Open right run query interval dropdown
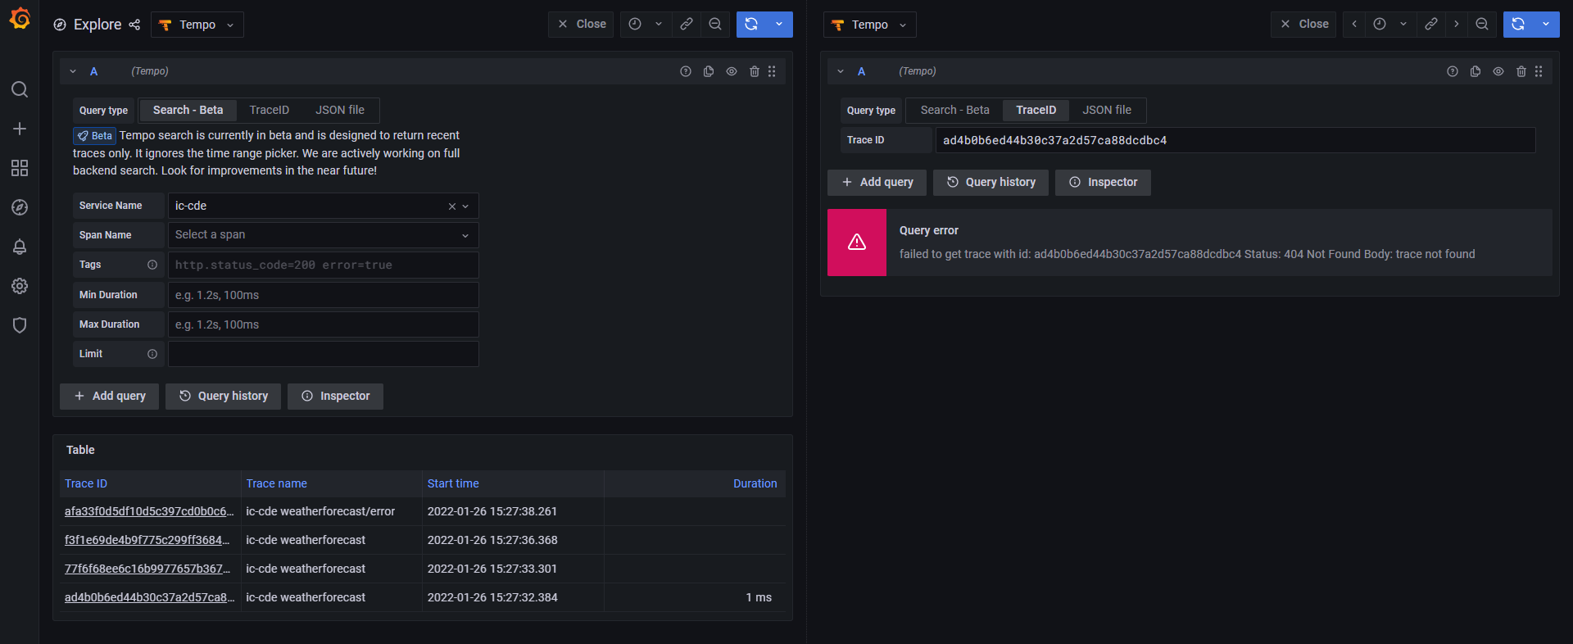This screenshot has height=644, width=1573. [x=1546, y=25]
